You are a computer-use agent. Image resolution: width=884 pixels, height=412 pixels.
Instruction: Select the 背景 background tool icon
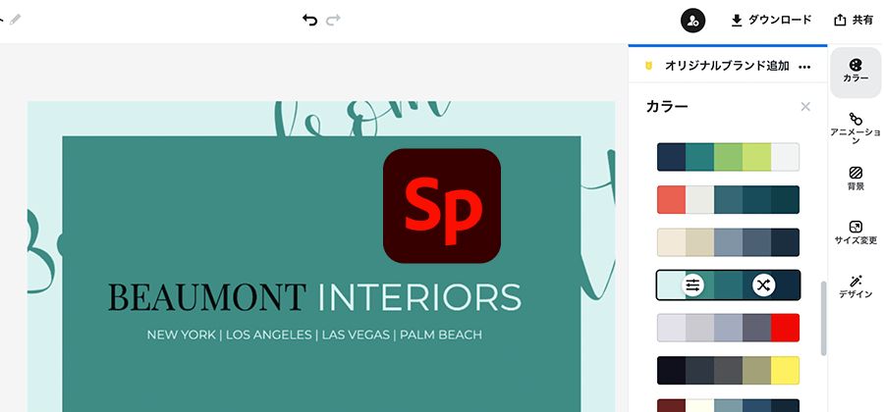(x=856, y=179)
